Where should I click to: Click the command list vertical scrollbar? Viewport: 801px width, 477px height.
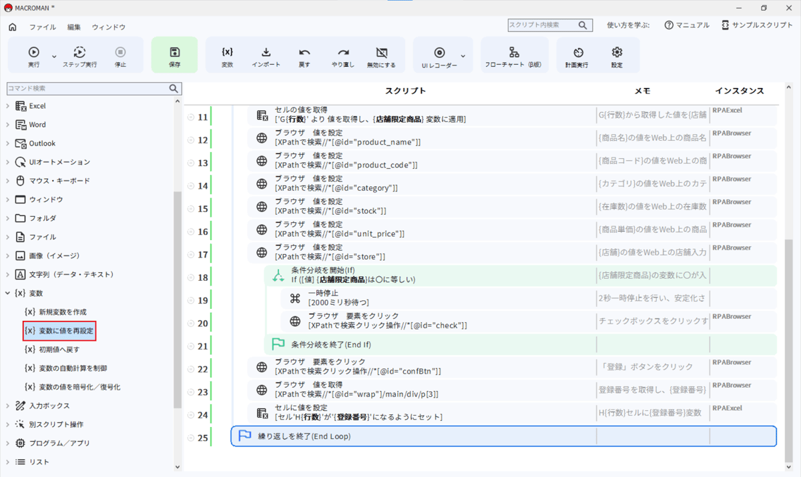(x=177, y=300)
